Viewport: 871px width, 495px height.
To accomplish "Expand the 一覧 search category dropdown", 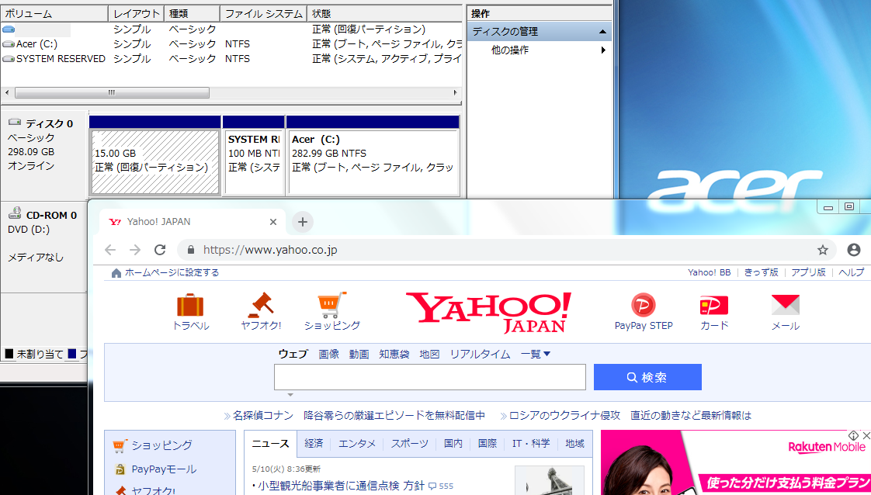I will (x=536, y=354).
